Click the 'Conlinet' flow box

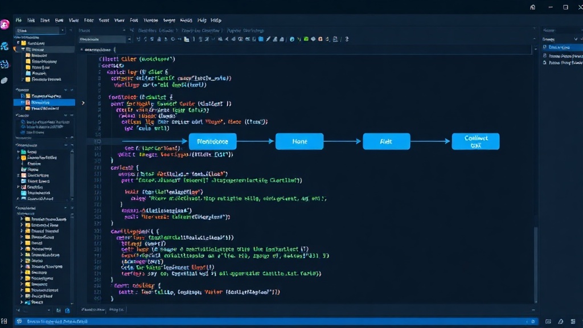click(x=475, y=141)
